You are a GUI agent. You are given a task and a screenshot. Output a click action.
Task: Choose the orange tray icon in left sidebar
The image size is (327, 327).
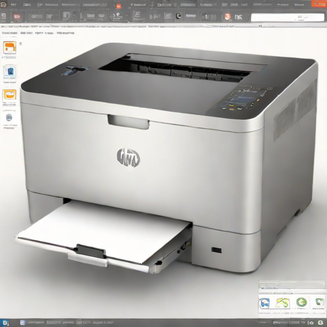pyautogui.click(x=10, y=95)
